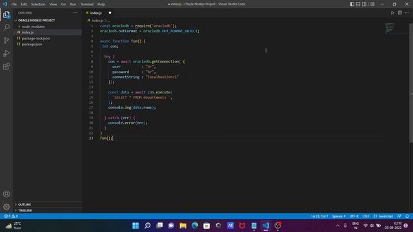Click the UTF-8 encoding indicator
413x232 pixels.
click(x=354, y=217)
